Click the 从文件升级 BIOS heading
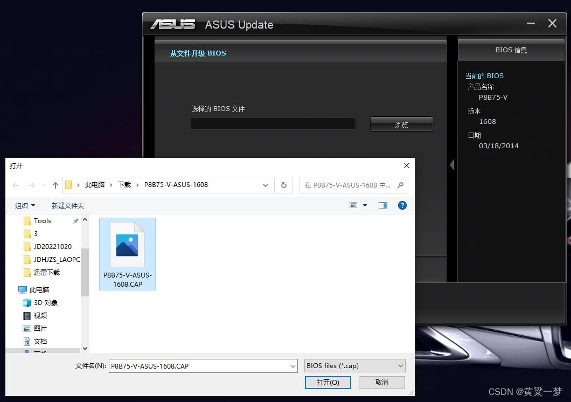 pyautogui.click(x=198, y=53)
